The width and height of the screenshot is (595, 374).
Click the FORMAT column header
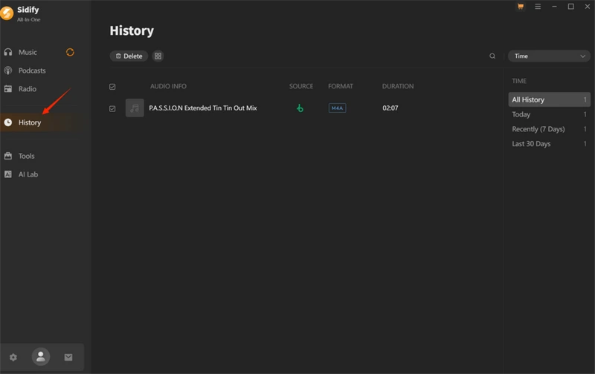341,86
